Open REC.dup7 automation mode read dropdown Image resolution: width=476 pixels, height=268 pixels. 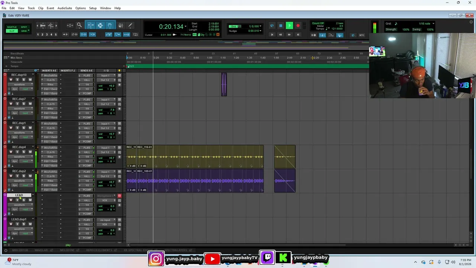[26, 113]
